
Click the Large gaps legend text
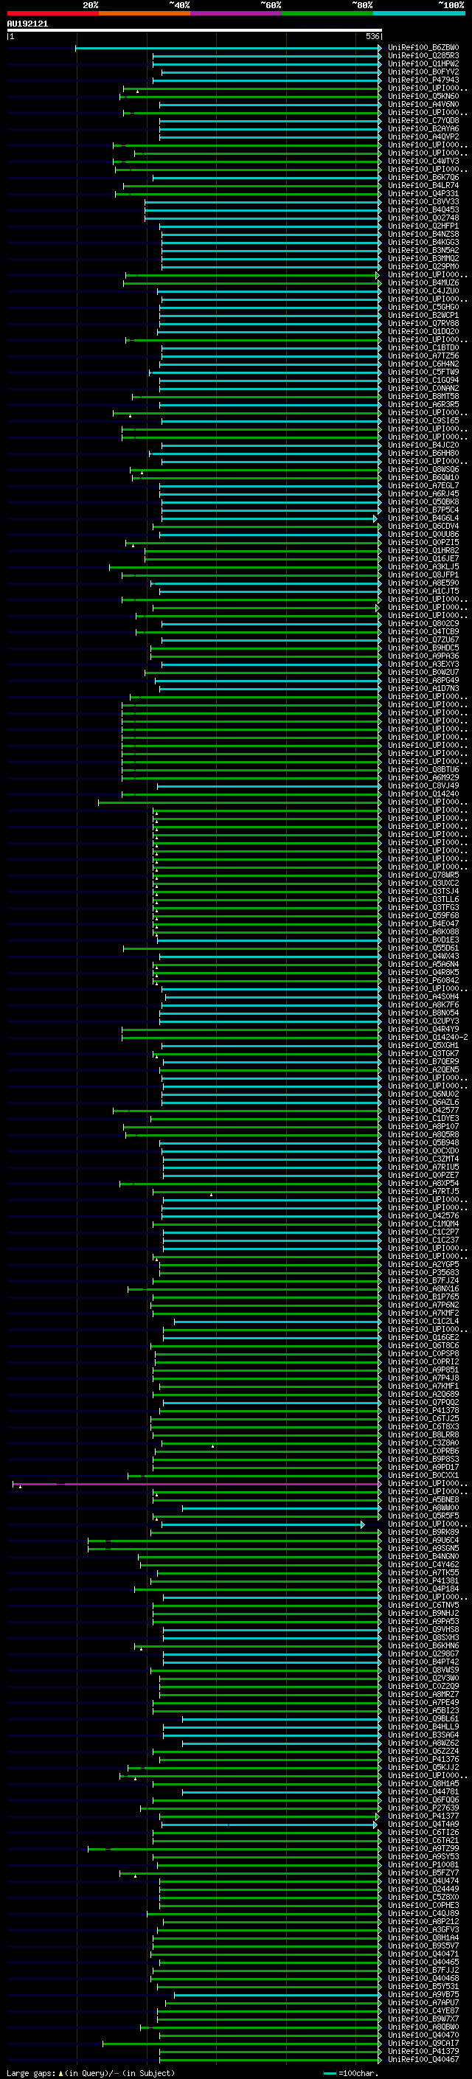click(31, 2072)
